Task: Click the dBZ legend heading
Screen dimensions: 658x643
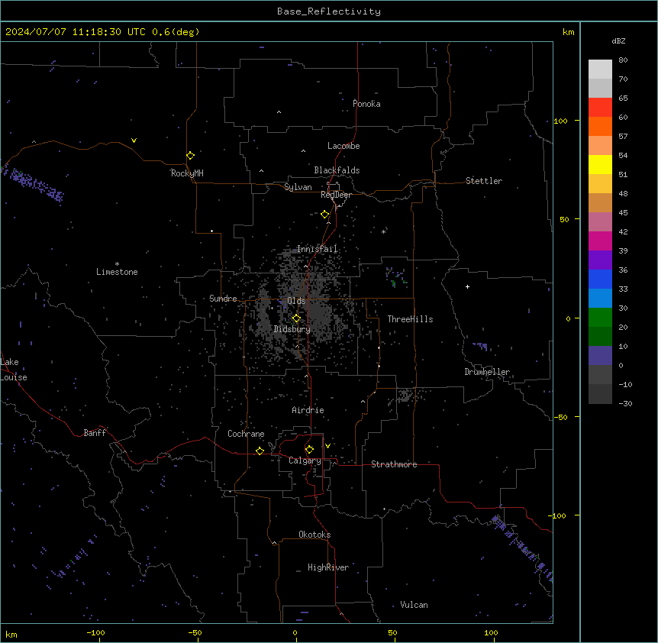Action: [618, 41]
